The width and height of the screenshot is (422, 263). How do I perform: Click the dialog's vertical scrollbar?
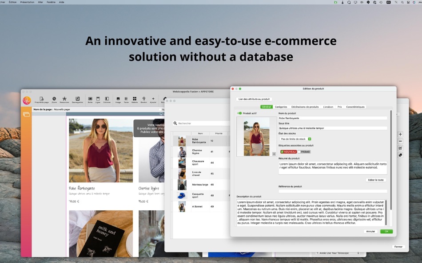(391, 160)
